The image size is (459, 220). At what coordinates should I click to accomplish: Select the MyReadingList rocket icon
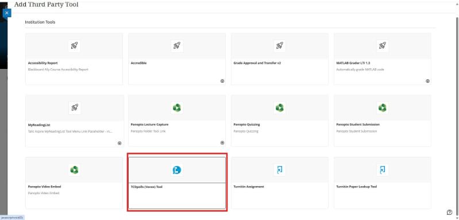pos(74,108)
